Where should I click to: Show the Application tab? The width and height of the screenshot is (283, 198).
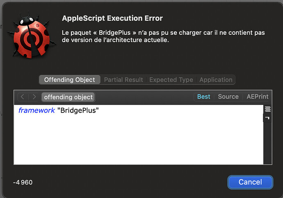tap(216, 80)
